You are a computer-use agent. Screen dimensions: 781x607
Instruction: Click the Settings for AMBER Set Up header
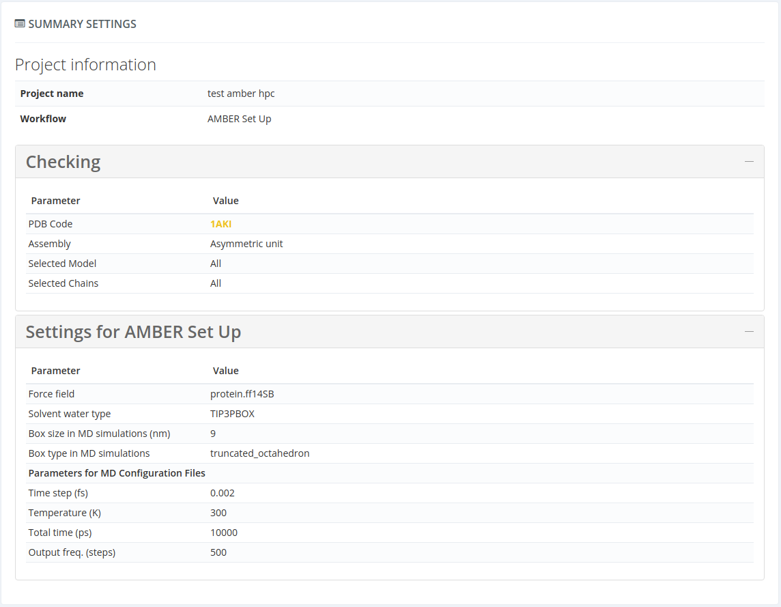pyautogui.click(x=133, y=332)
